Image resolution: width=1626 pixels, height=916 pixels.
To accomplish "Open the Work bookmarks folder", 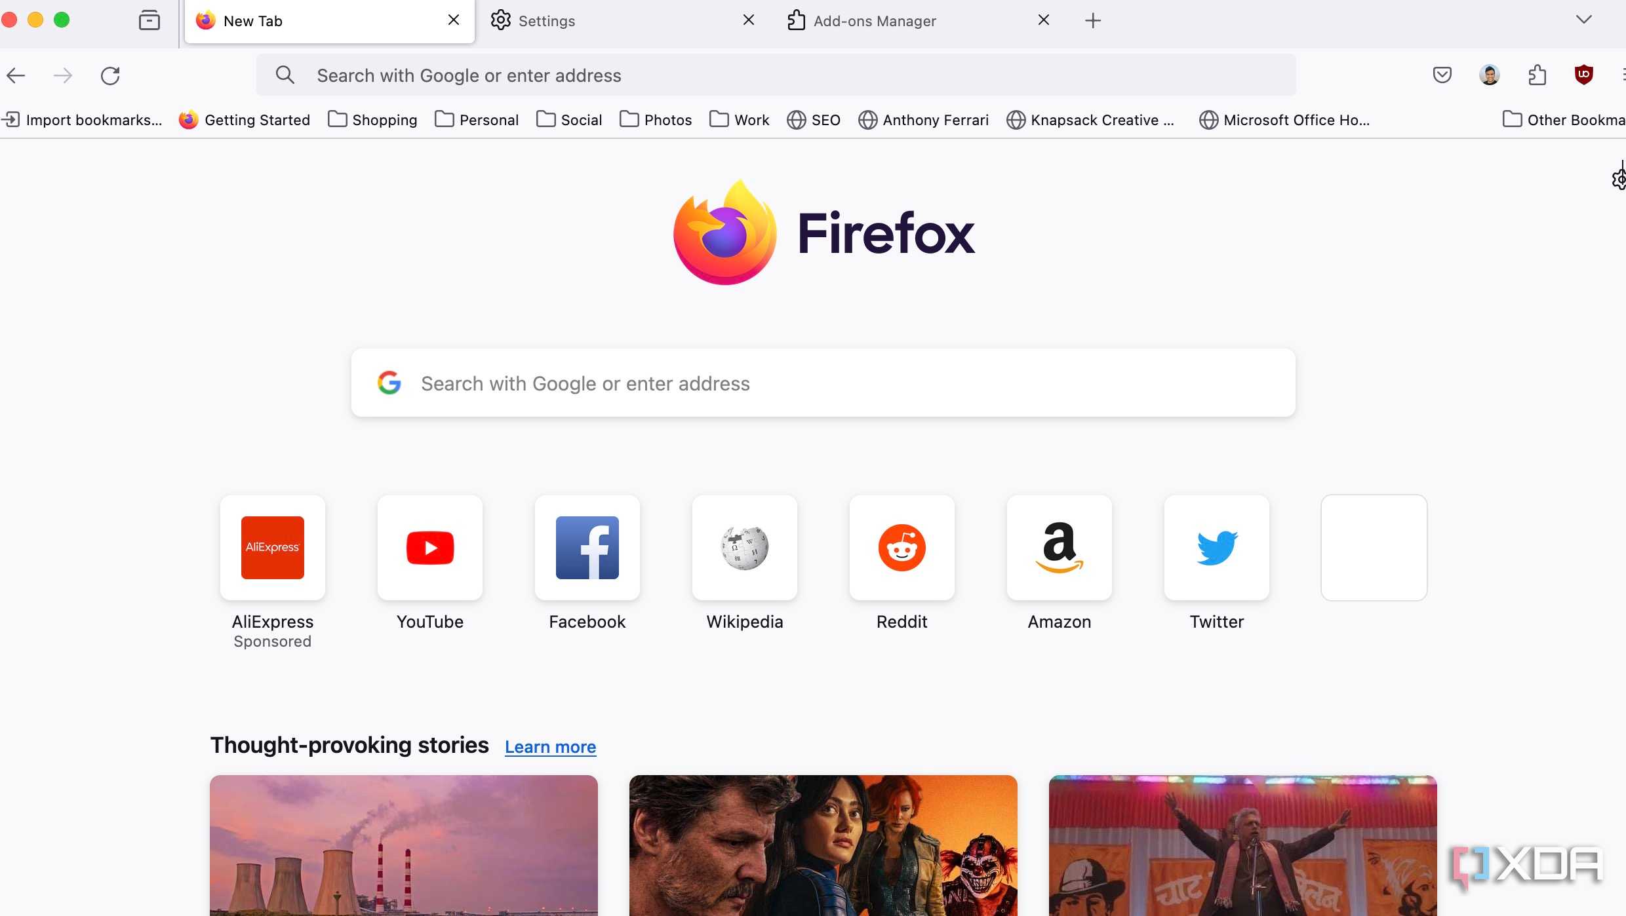I will point(740,119).
